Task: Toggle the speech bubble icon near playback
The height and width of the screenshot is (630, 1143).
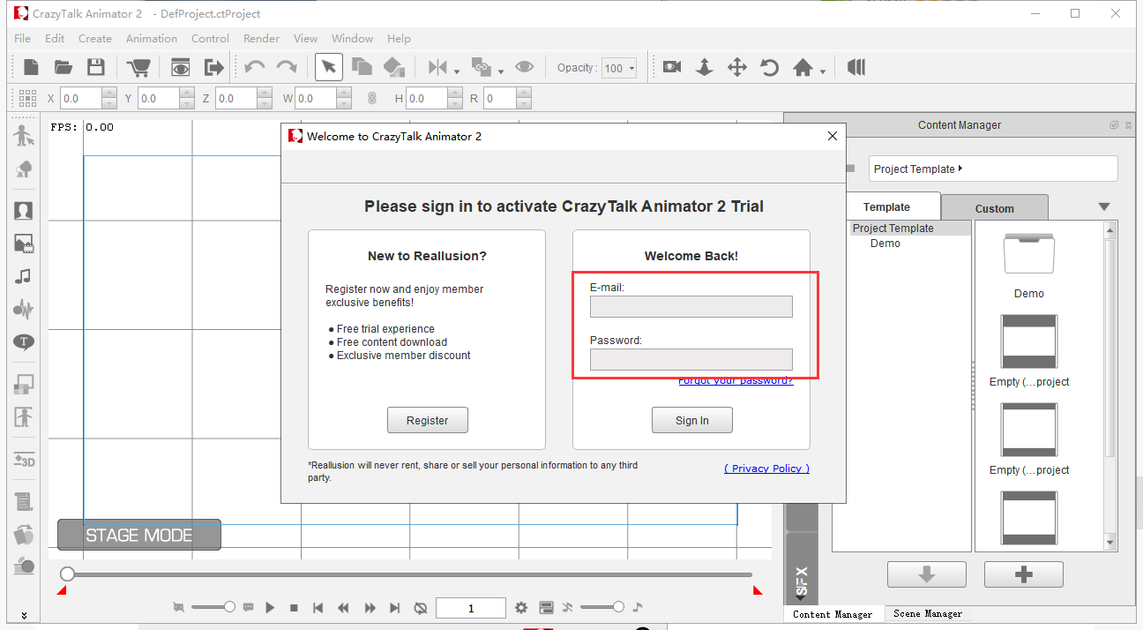Action: 249,607
